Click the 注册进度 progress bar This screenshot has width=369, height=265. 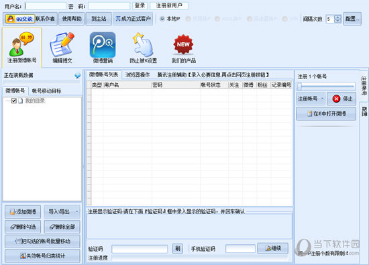(x=201, y=258)
